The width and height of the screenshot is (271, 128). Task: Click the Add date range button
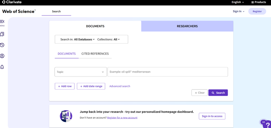(91, 86)
